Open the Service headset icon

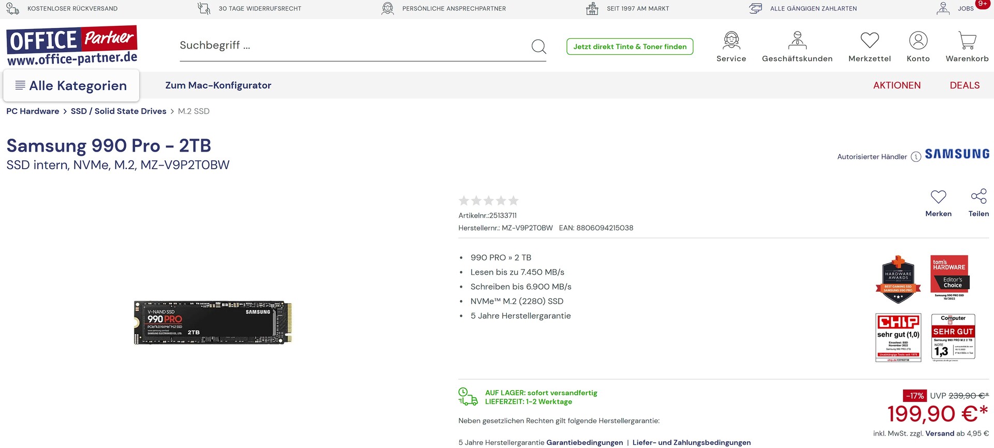[x=731, y=40]
